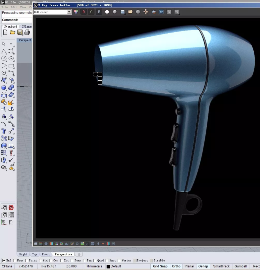Click in the Command input field
This screenshot has height=270, width=260.
(25, 20)
